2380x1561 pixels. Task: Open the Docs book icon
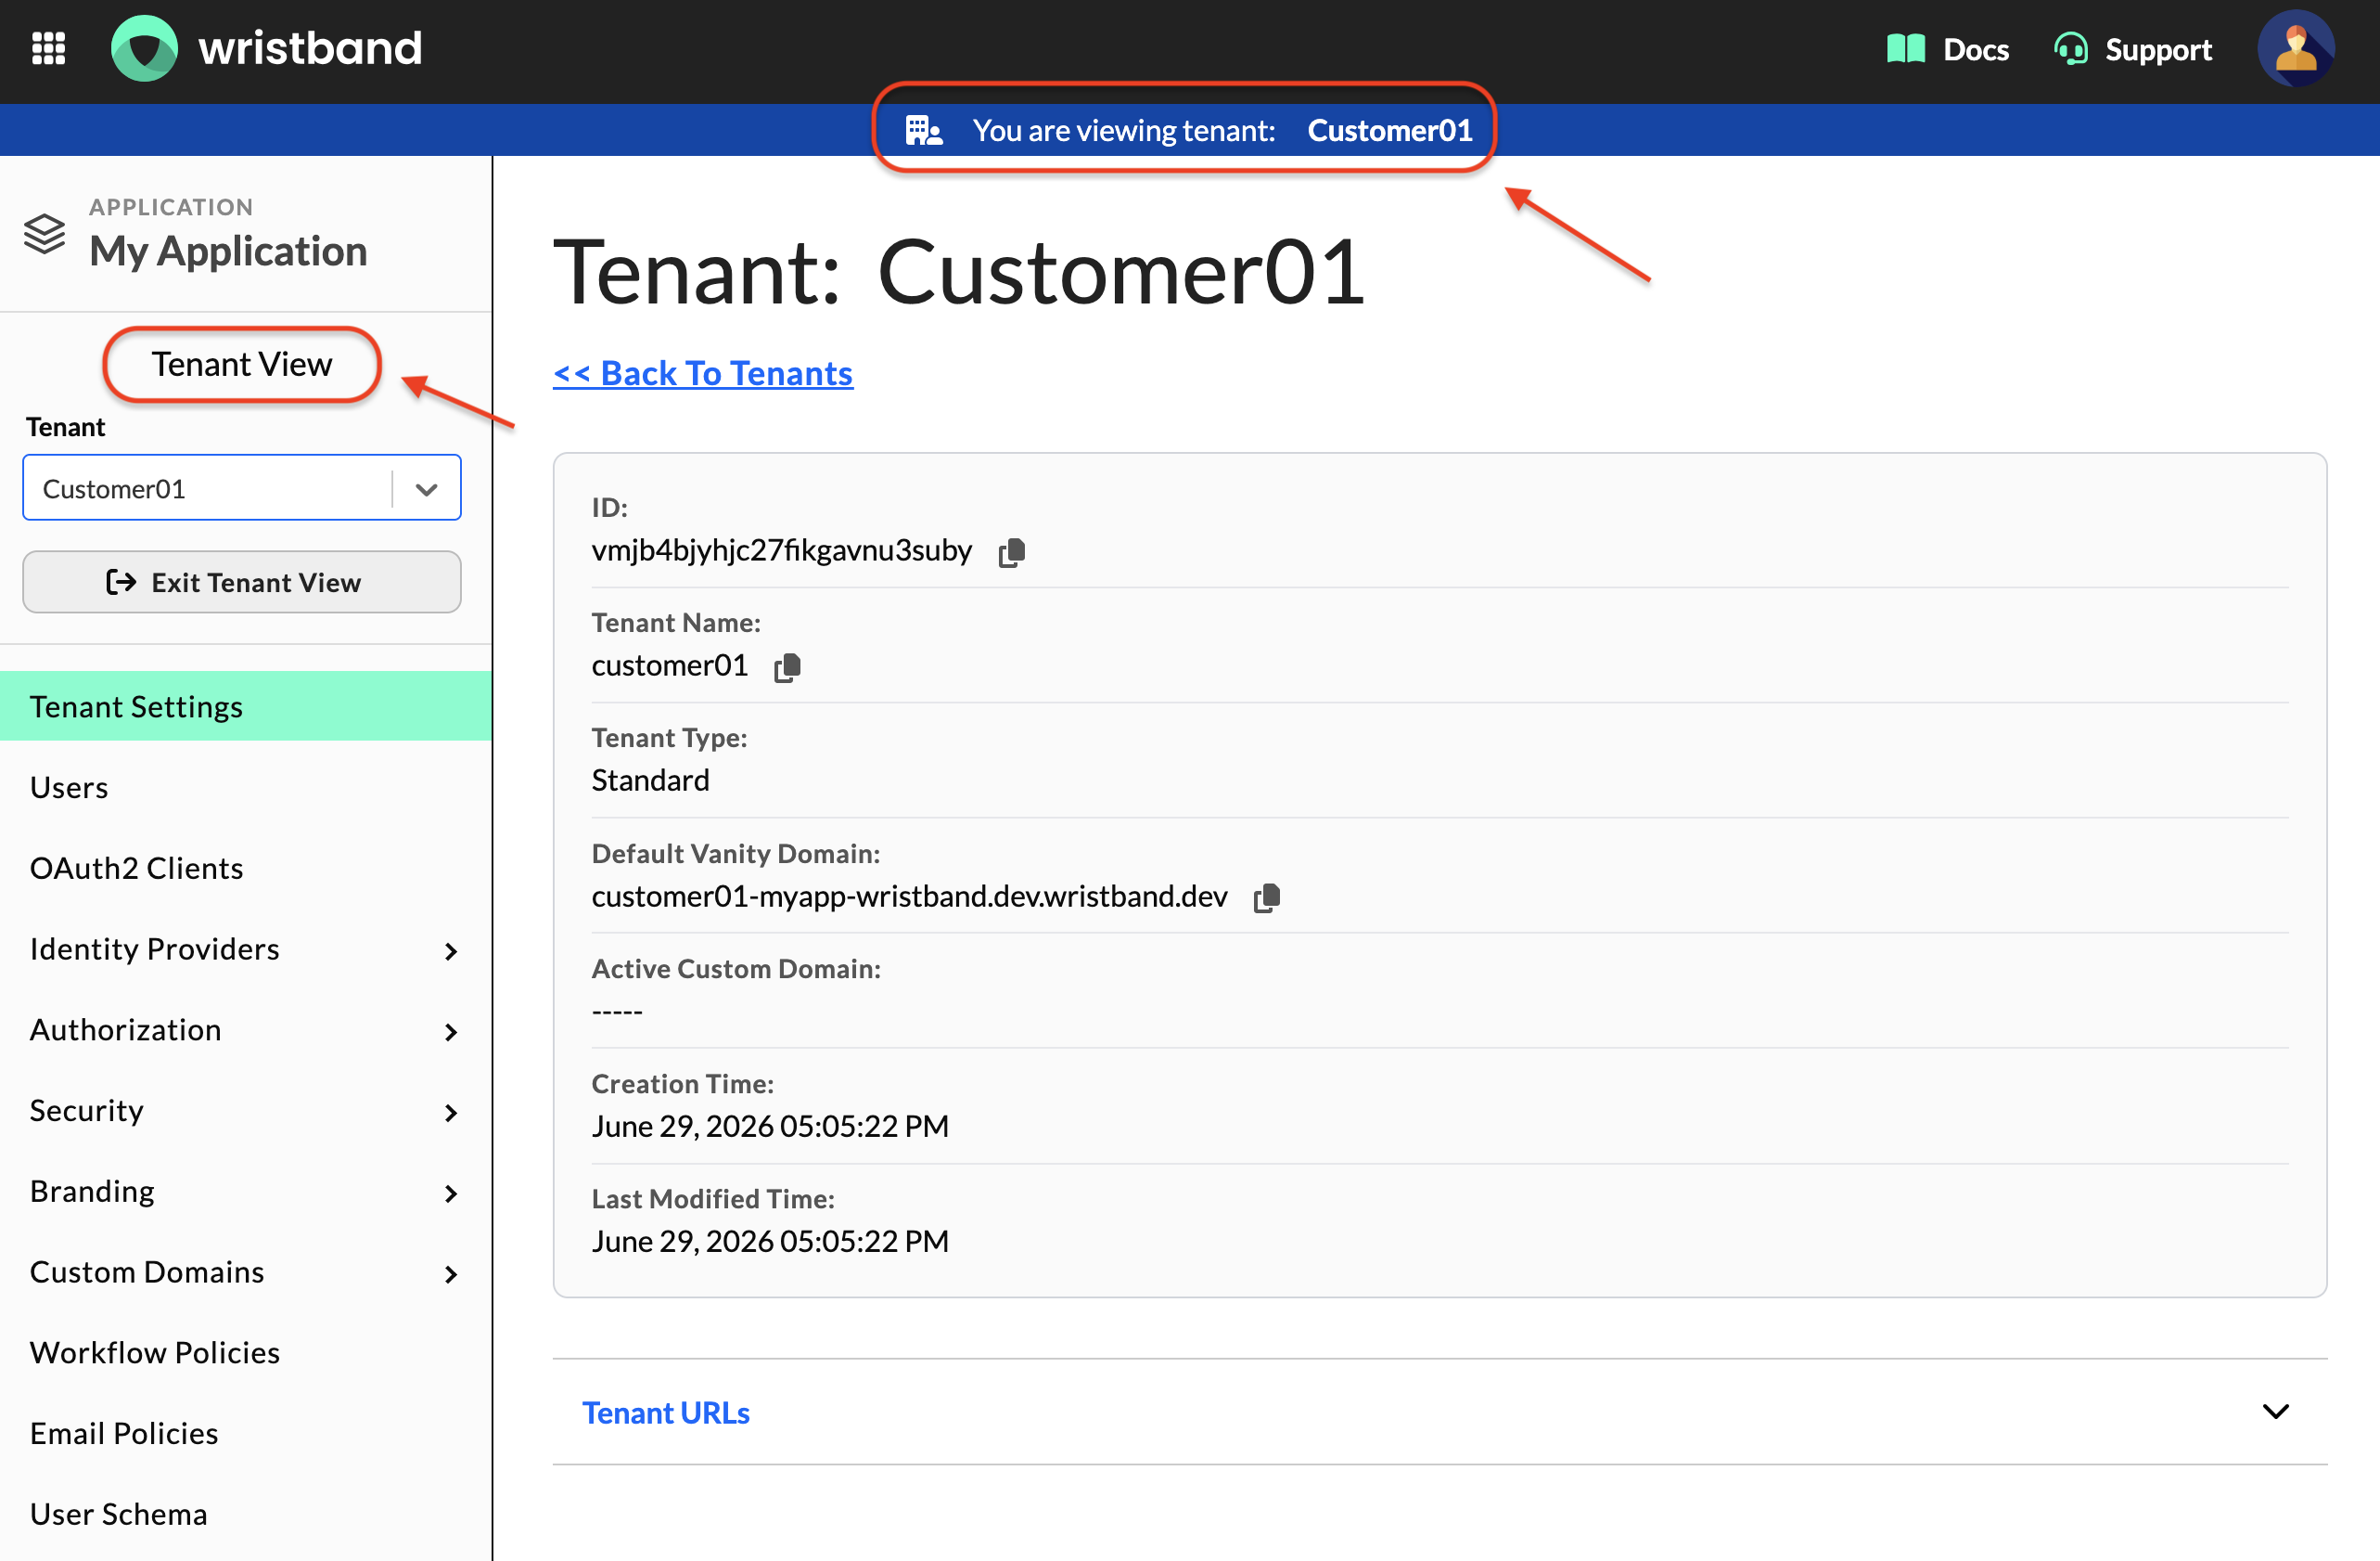(x=1906, y=49)
